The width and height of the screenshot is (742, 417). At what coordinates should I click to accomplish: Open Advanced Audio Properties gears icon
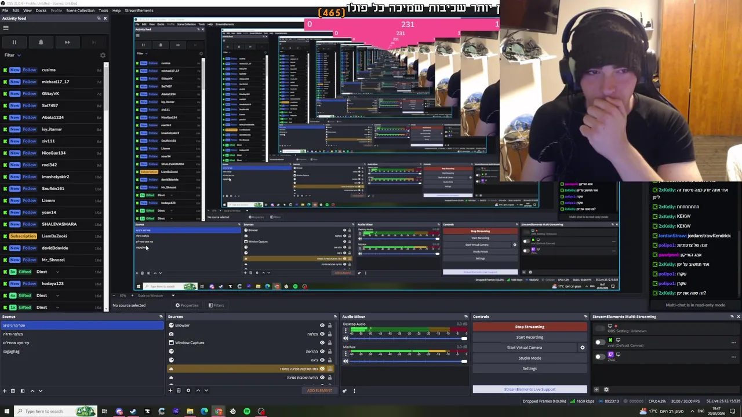click(x=344, y=390)
